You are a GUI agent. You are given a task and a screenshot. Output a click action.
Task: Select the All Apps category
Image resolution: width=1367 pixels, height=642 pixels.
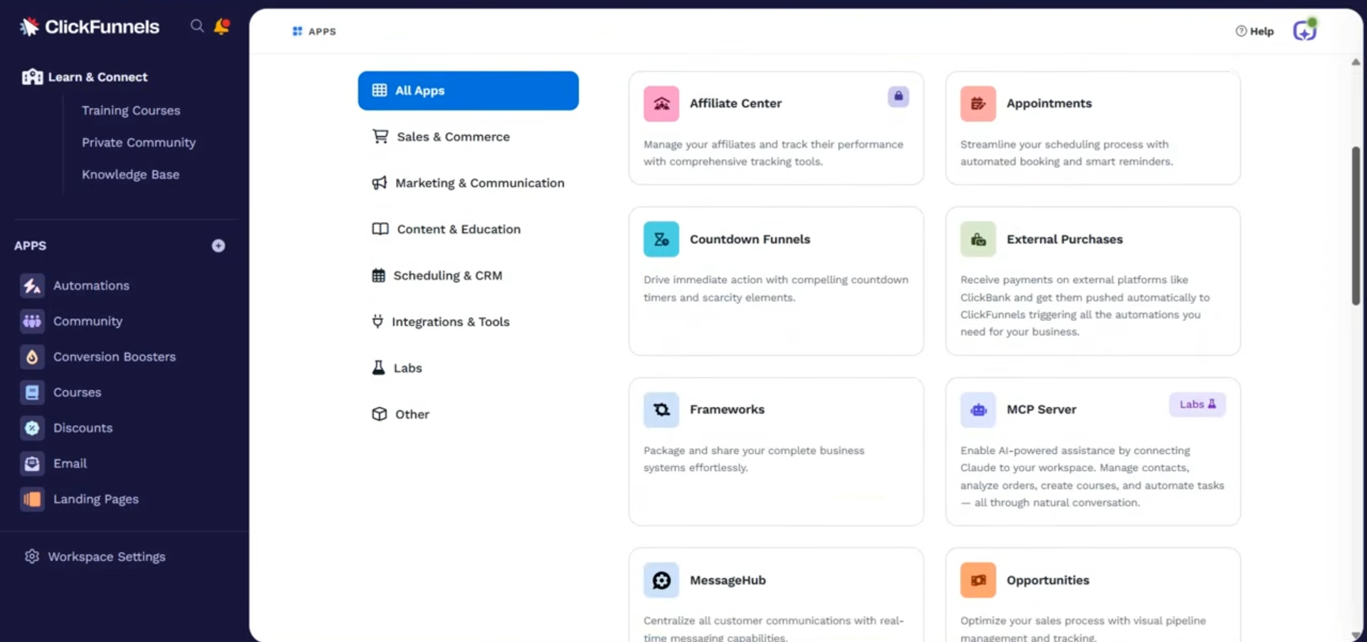(x=468, y=90)
